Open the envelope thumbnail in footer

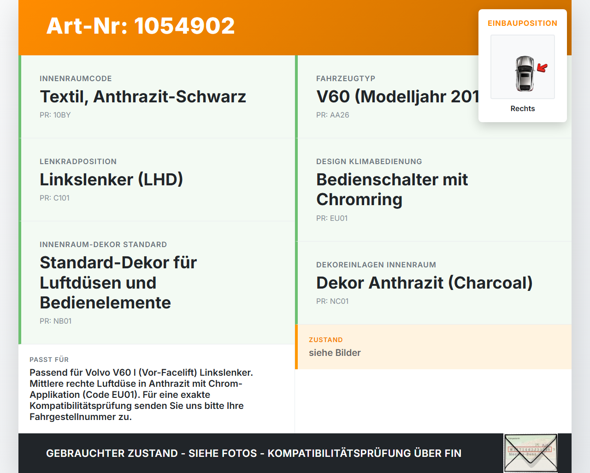pyautogui.click(x=531, y=453)
